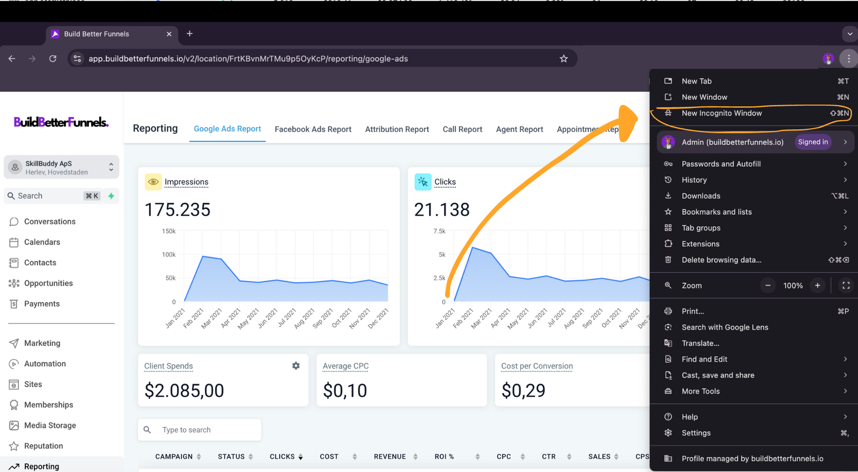This screenshot has height=472, width=858.
Task: Reload the page using the refresh icon
Action: tap(53, 58)
